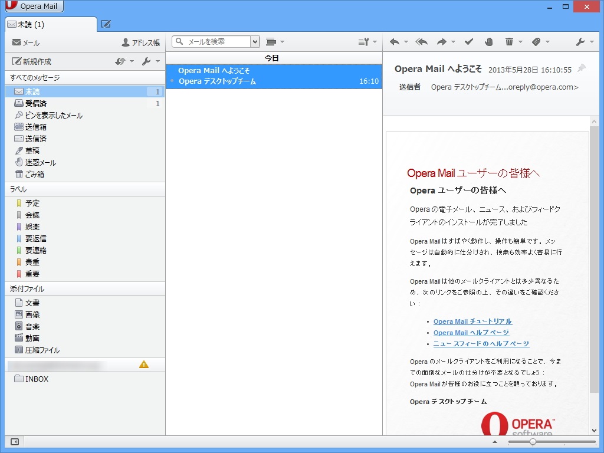Delete the message with the trash icon
This screenshot has width=604, height=453.
(x=509, y=42)
